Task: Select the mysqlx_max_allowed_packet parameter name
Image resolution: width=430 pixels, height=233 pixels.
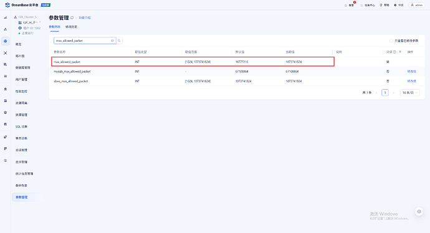Action: [72, 72]
